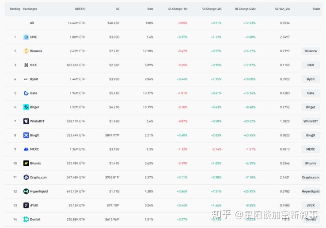Open OKX trade button
This screenshot has height=228, width=326.
[x=311, y=65]
